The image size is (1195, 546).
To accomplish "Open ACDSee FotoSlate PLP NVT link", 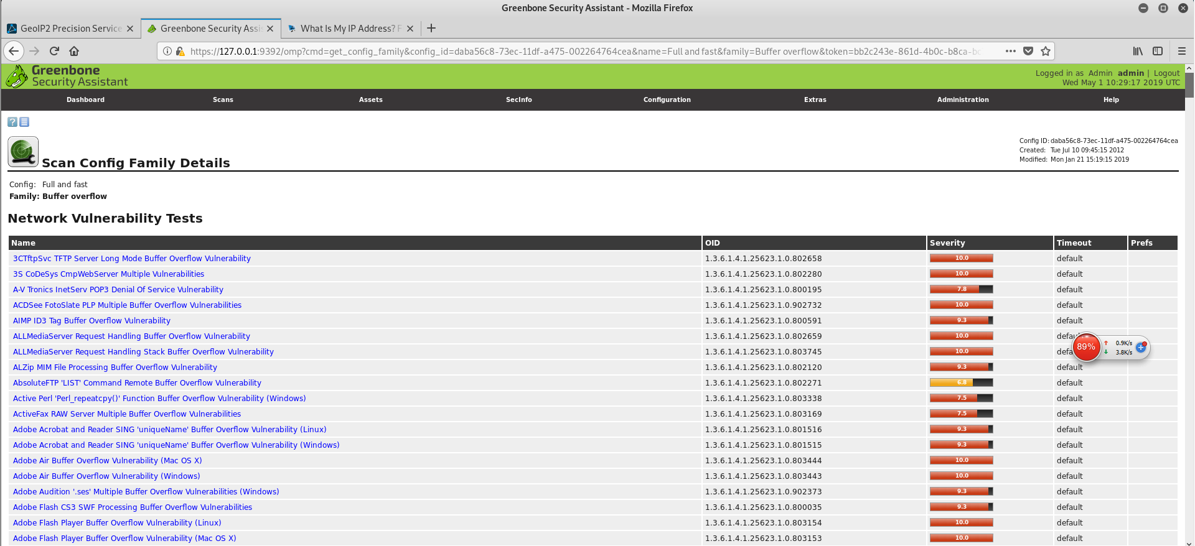I will [127, 305].
